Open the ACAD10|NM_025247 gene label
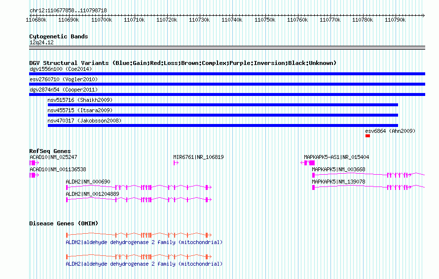439x279 pixels. [x=53, y=157]
